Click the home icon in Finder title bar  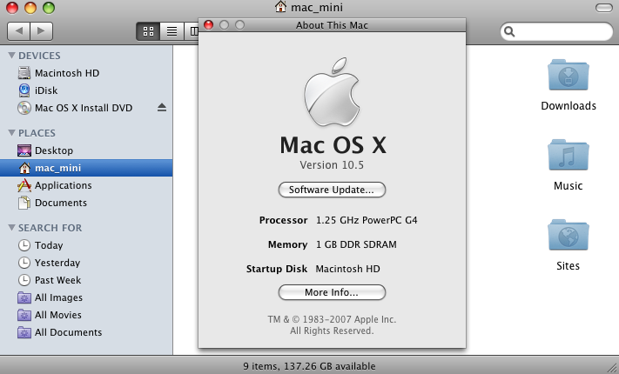(280, 7)
